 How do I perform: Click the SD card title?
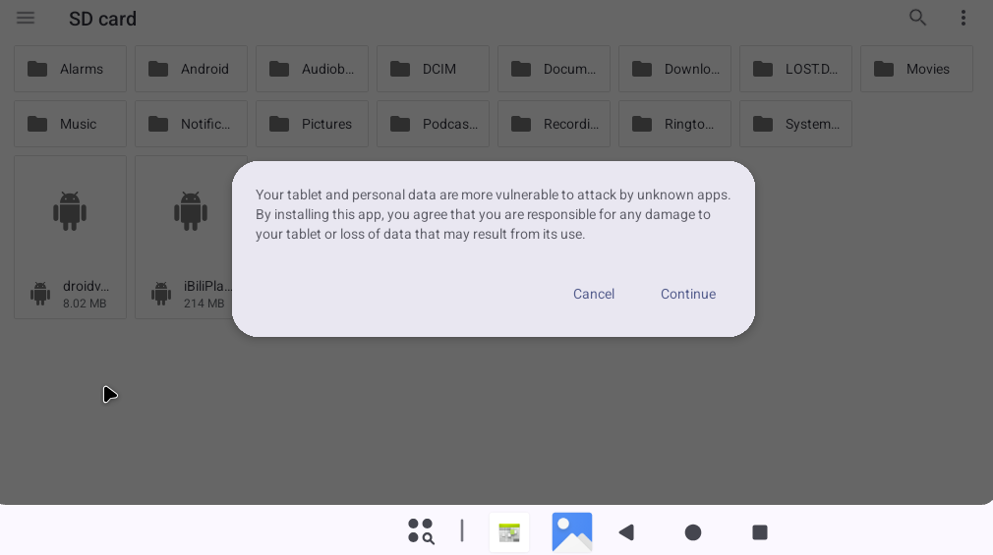coord(102,19)
